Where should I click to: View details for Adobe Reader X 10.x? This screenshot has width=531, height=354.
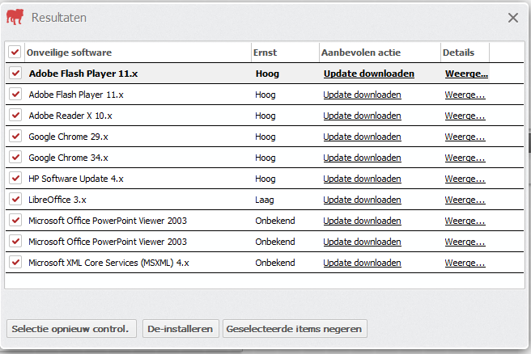point(465,116)
